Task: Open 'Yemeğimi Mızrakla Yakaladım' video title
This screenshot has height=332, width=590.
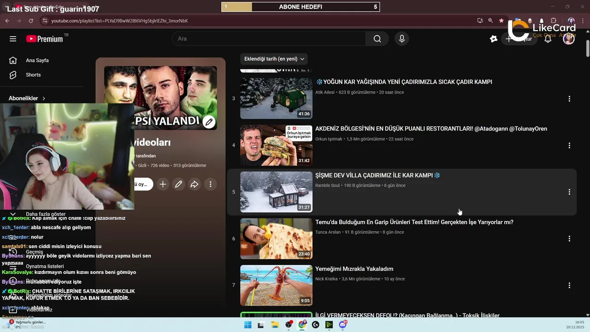Action: [x=354, y=269]
